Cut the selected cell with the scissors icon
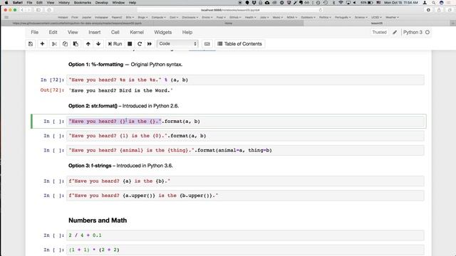456x256 pixels. coord(54,44)
